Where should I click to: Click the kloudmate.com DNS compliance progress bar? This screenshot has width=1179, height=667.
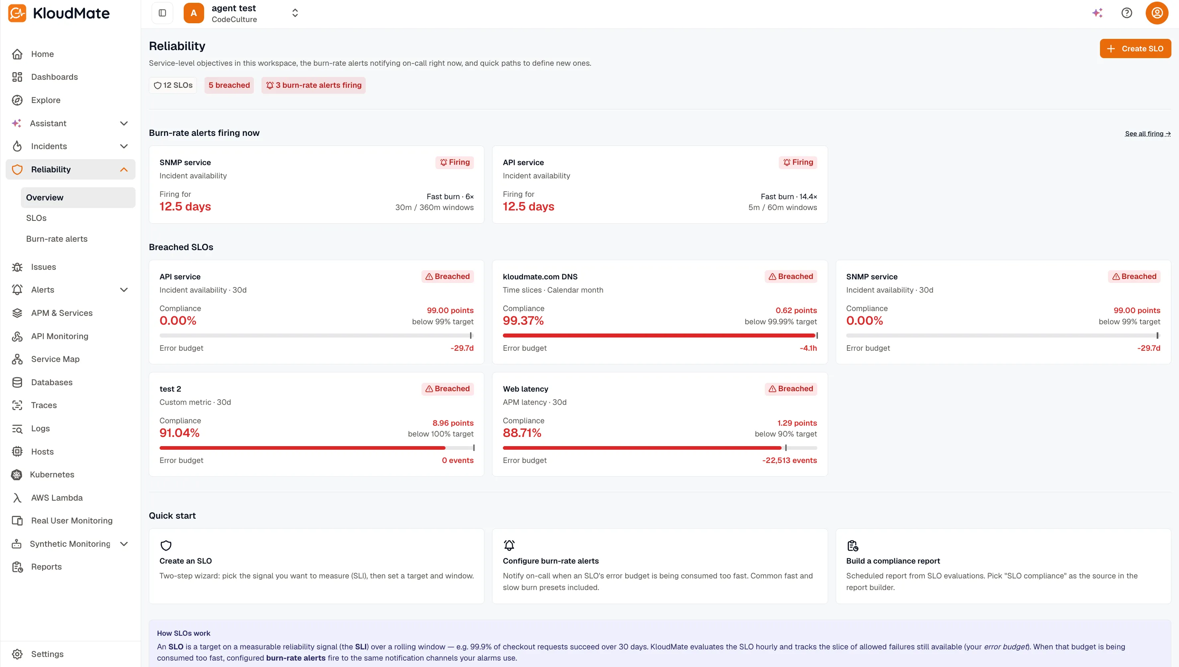[x=659, y=336]
